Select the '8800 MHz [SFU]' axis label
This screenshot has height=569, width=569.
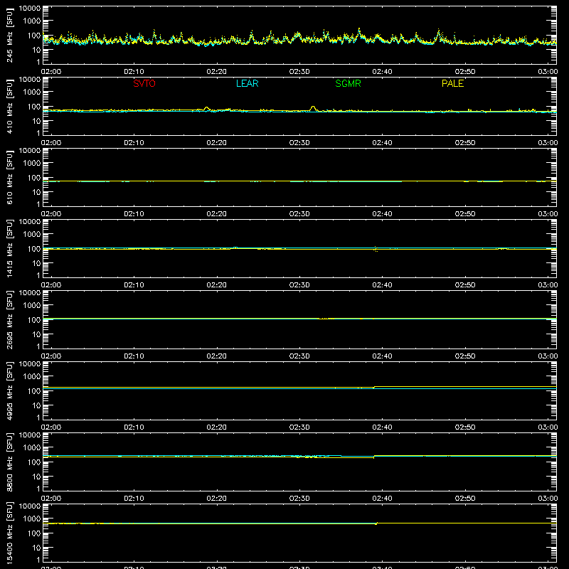pyautogui.click(x=9, y=462)
